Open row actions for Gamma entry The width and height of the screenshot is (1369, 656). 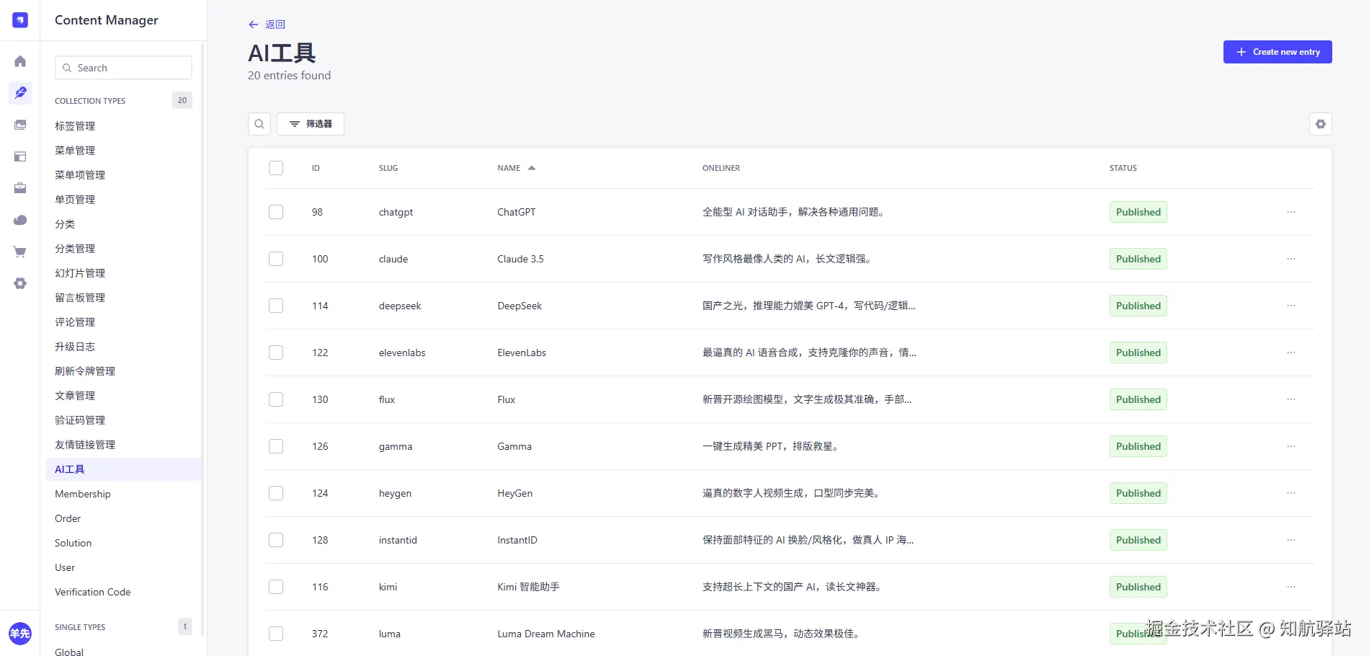(x=1291, y=446)
